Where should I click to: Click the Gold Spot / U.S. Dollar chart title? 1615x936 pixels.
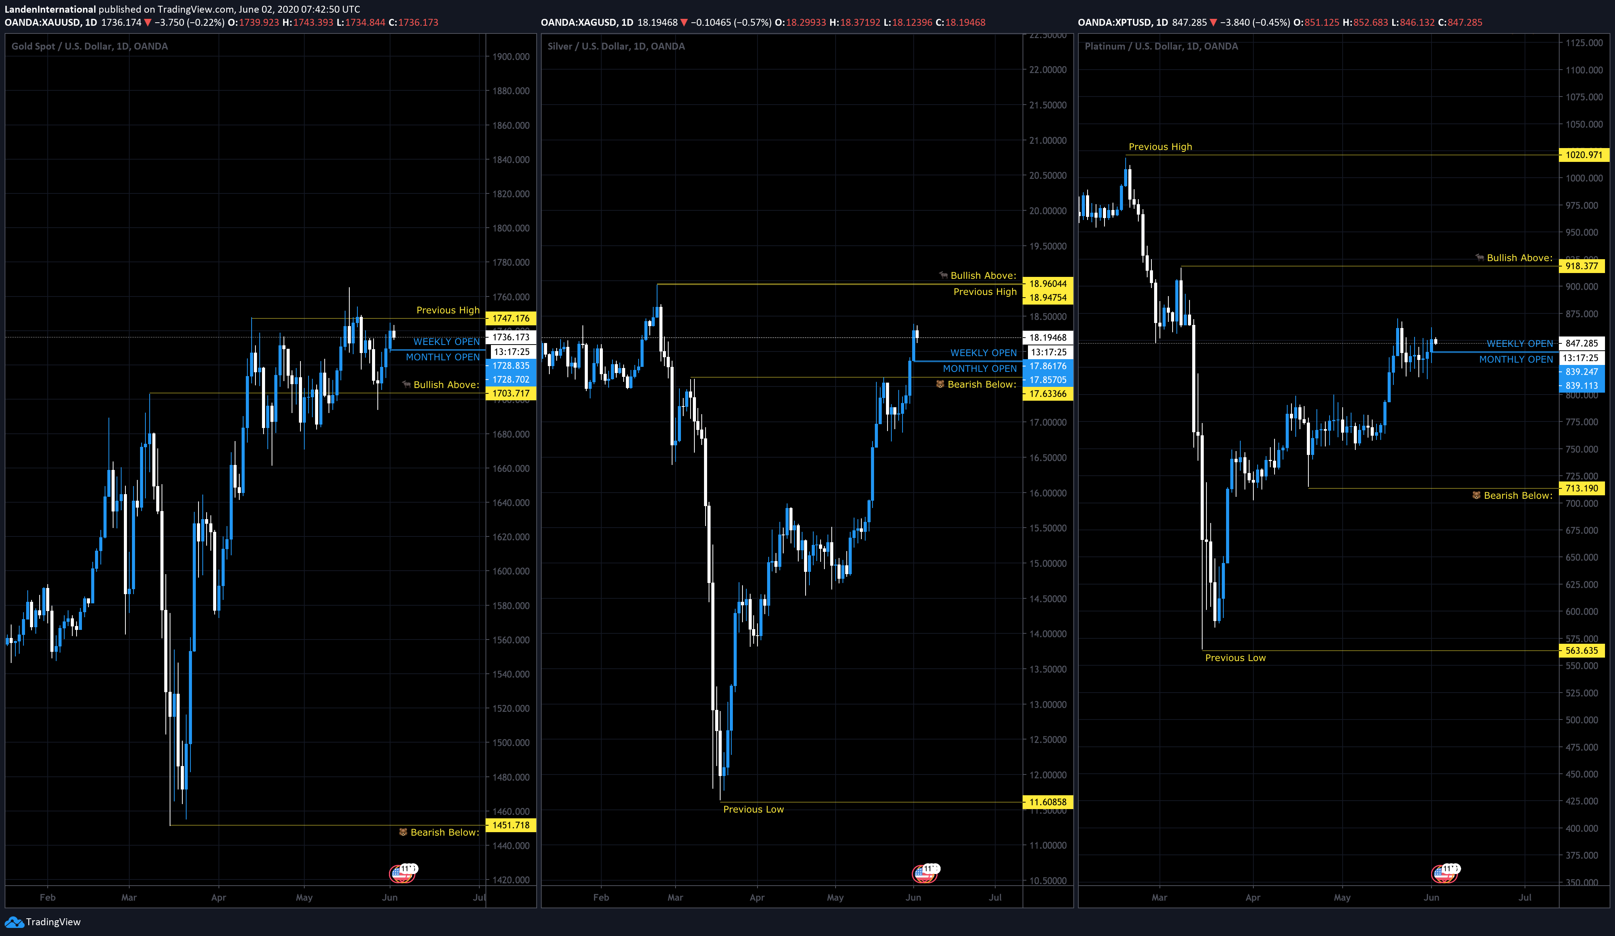click(90, 46)
